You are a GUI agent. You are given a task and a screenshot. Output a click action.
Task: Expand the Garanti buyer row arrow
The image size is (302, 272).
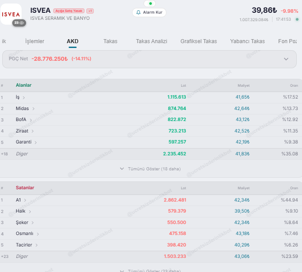[x=36, y=143]
